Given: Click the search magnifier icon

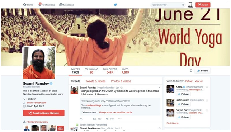Looking at the screenshot, I should 183,5.
